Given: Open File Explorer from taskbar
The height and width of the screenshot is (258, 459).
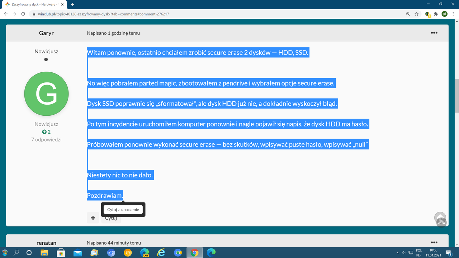Looking at the screenshot, I should pyautogui.click(x=44, y=253).
